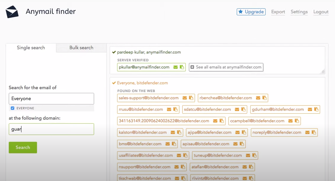Click the domain input containing guar
This screenshot has width=335, height=181.
click(x=51, y=129)
